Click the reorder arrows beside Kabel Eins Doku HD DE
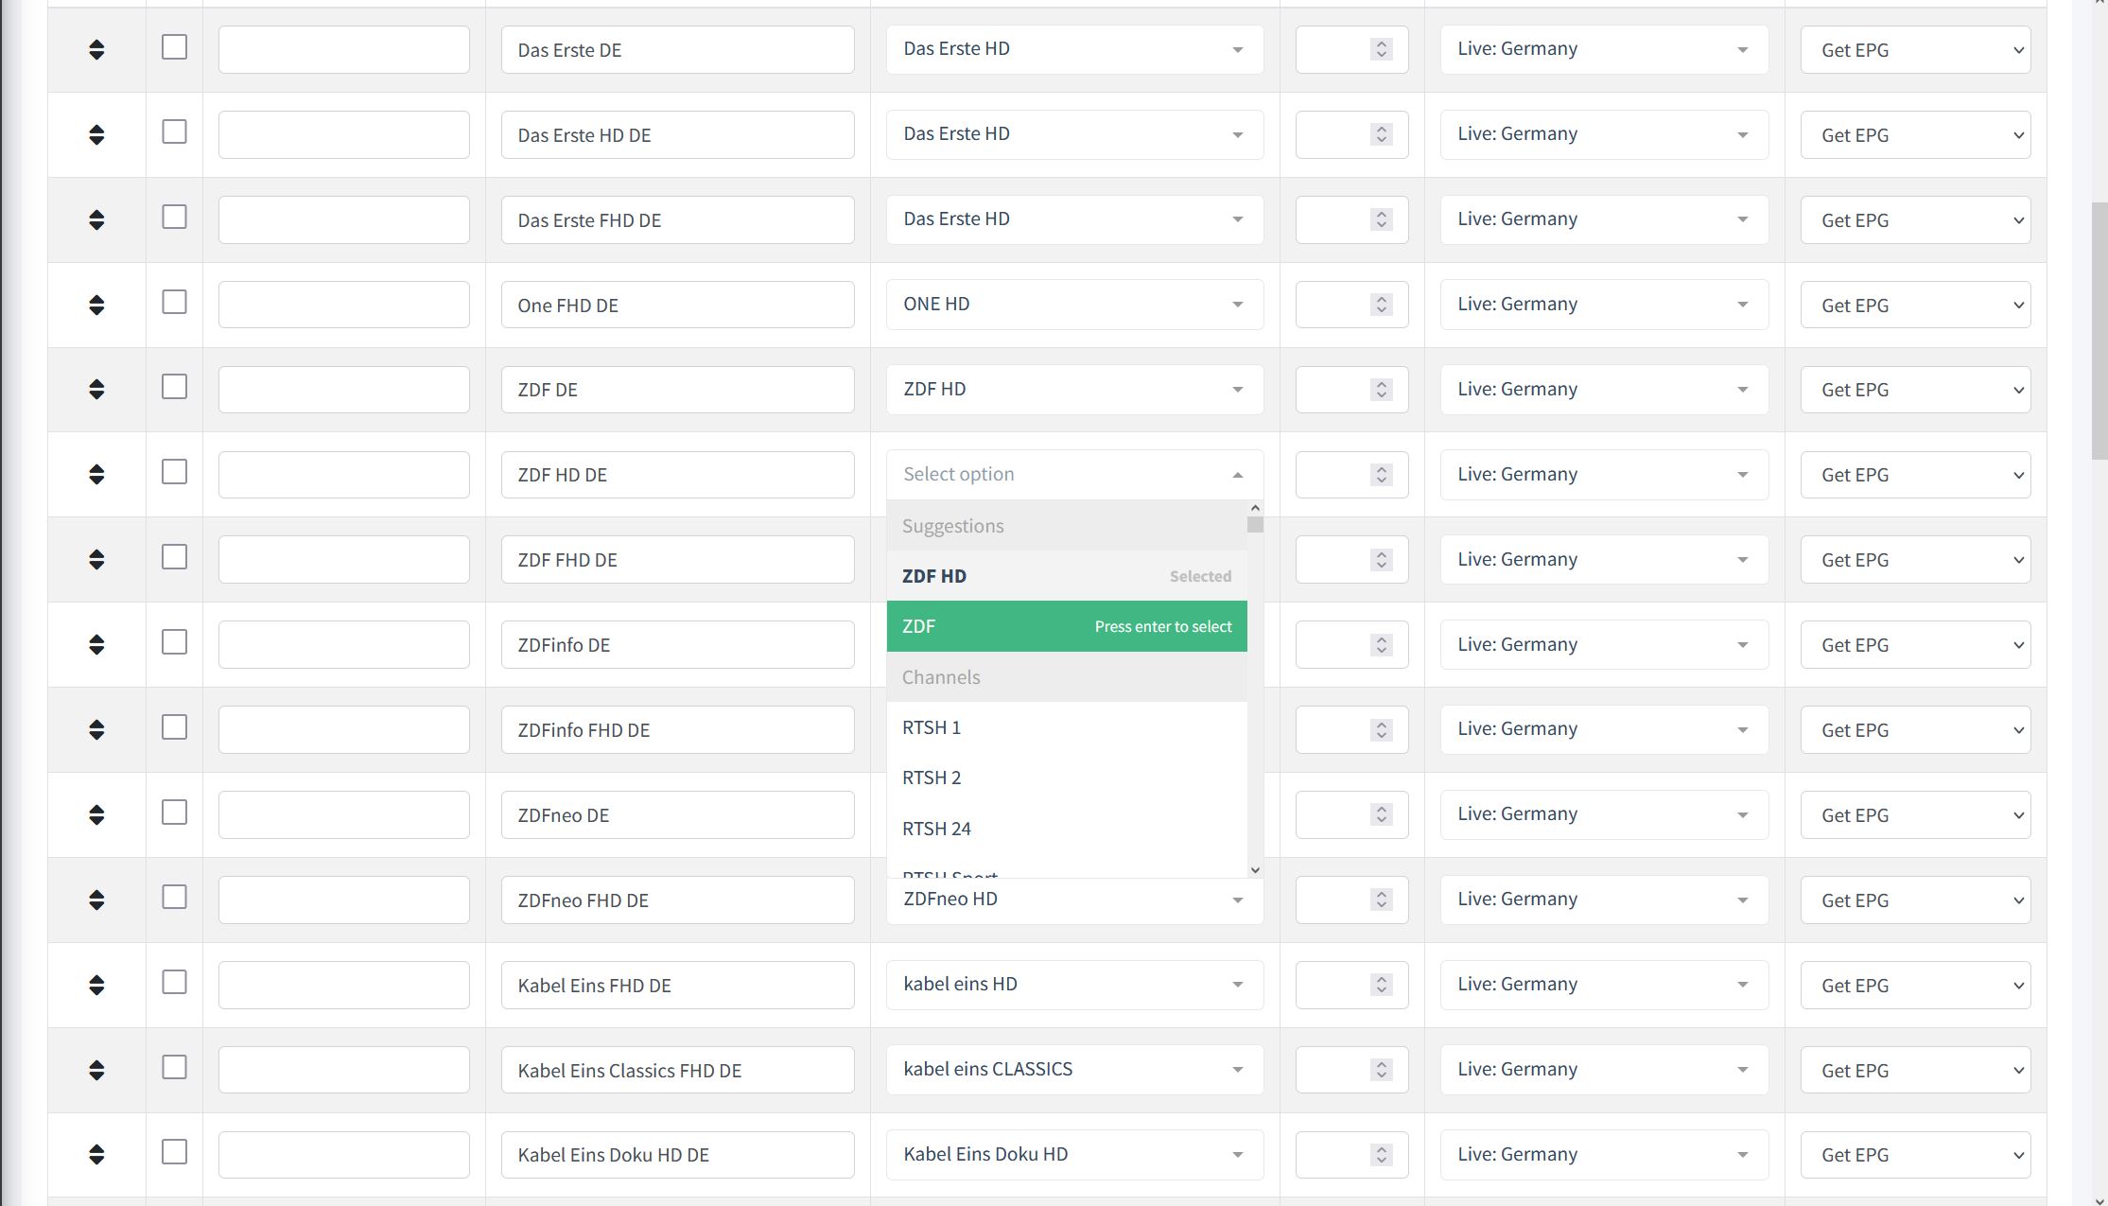This screenshot has width=2108, height=1206. coord(97,1154)
